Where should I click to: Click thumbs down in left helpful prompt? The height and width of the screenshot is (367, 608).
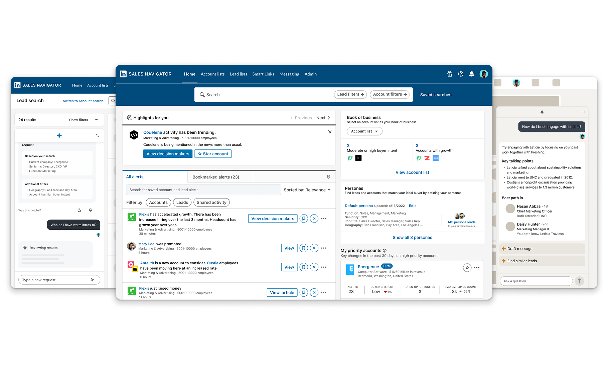91,210
